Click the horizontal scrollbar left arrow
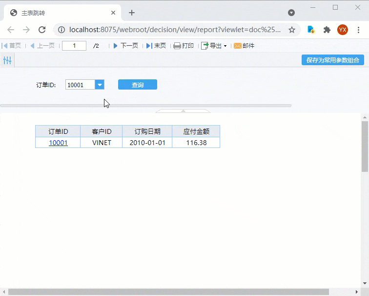The width and height of the screenshot is (369, 296). [x=4, y=292]
